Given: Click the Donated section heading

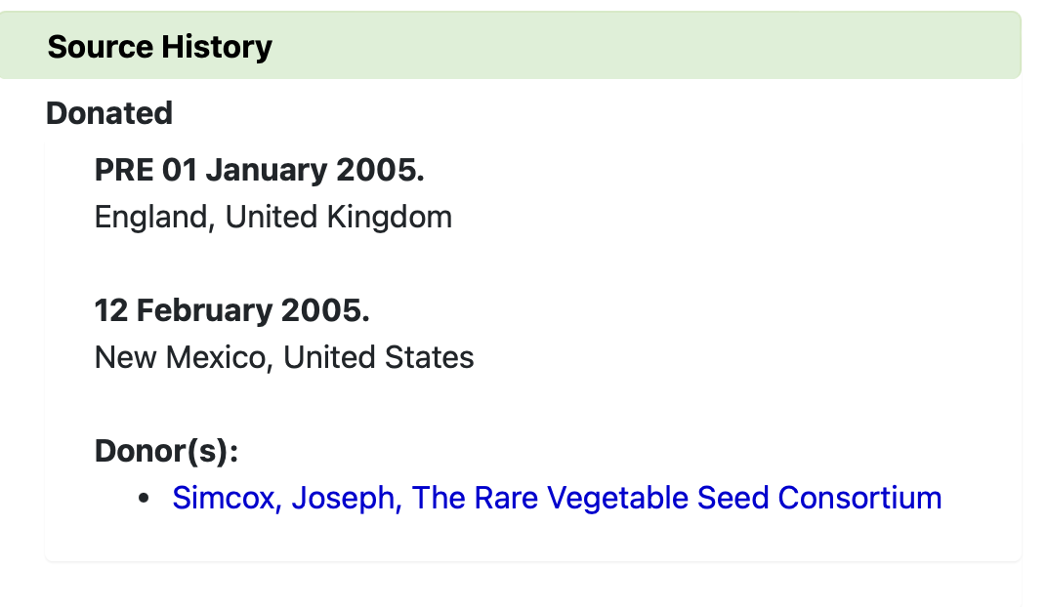Looking at the screenshot, I should [109, 113].
